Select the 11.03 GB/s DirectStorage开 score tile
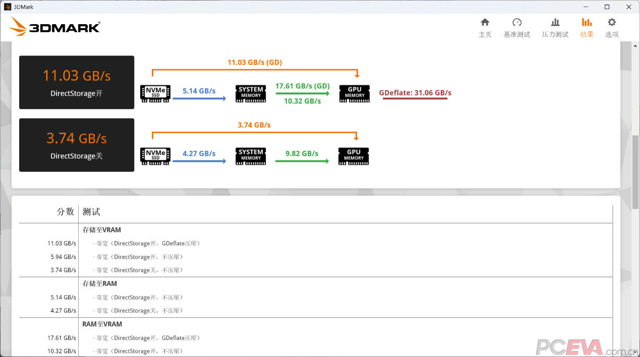 [77, 82]
